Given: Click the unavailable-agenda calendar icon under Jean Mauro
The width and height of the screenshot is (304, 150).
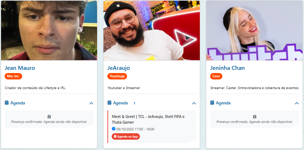Looking at the screenshot, I should 49,117.
